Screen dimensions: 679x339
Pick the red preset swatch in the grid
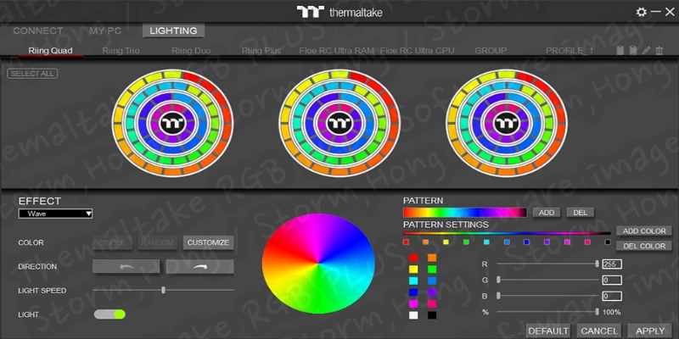413,258
